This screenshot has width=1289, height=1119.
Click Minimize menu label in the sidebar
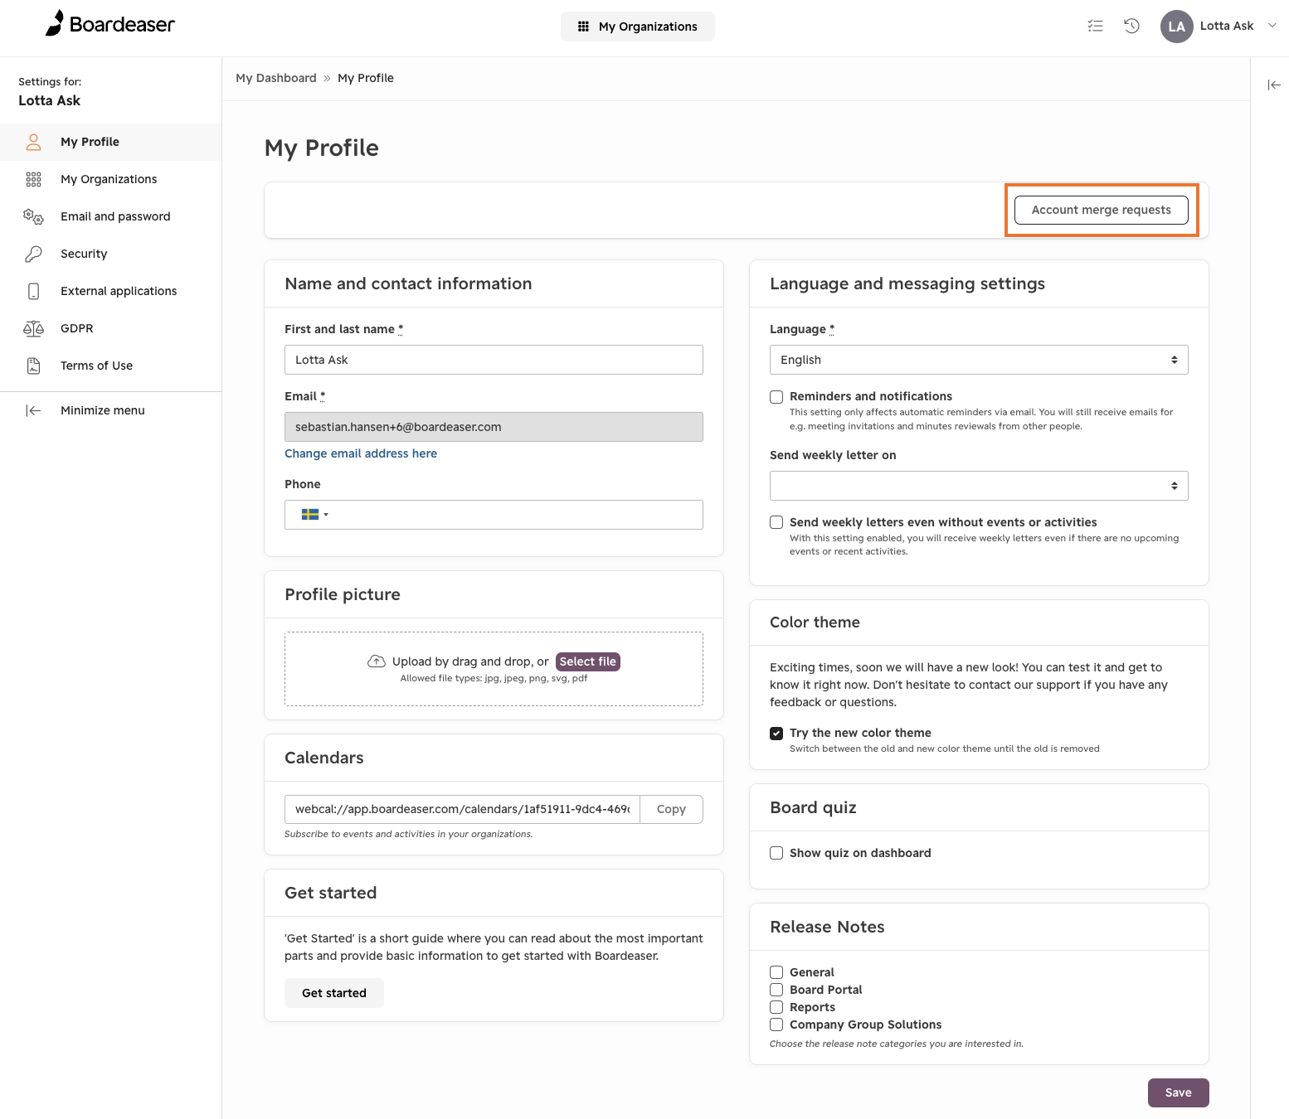pos(103,410)
